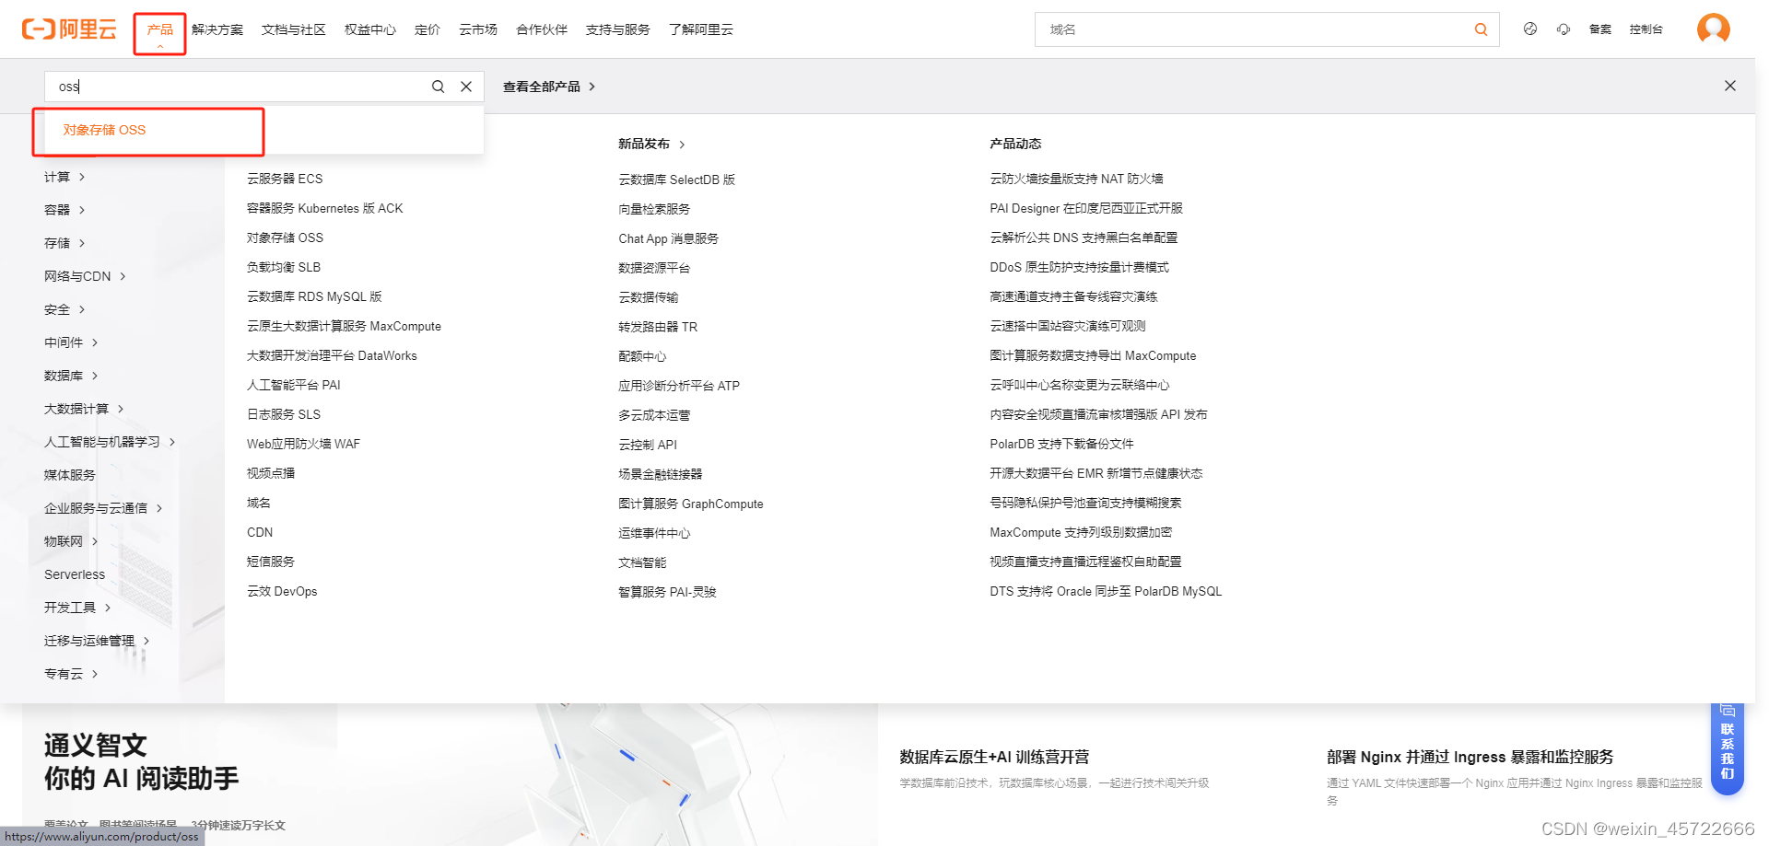
Task: Open 云服务器 ECS product
Action: click(285, 179)
